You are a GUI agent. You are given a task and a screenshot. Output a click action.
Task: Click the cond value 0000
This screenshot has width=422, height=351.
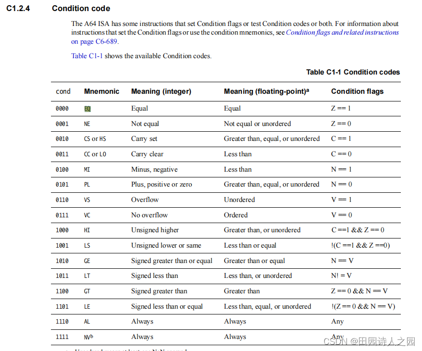click(x=62, y=109)
